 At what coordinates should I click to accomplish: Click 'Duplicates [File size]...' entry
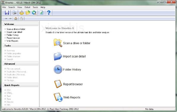click(x=16, y=75)
